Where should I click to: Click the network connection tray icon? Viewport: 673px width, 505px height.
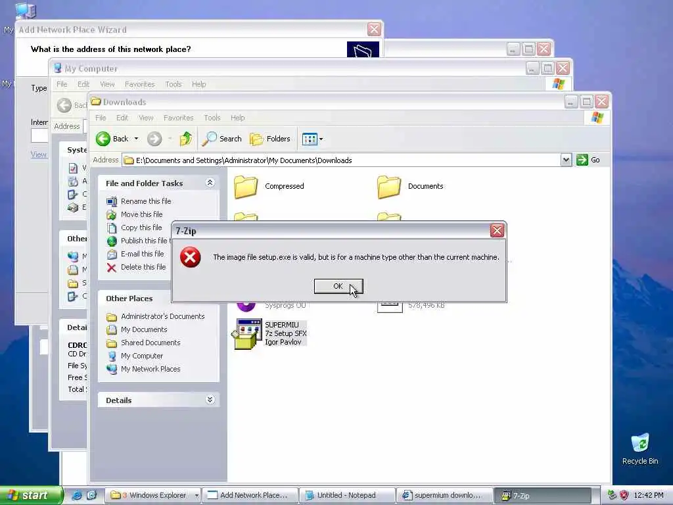tap(612, 495)
